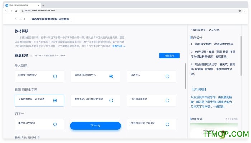The image size is (251, 143).
Task: Click the 识字一 section label
Action: pyautogui.click(x=19, y=114)
